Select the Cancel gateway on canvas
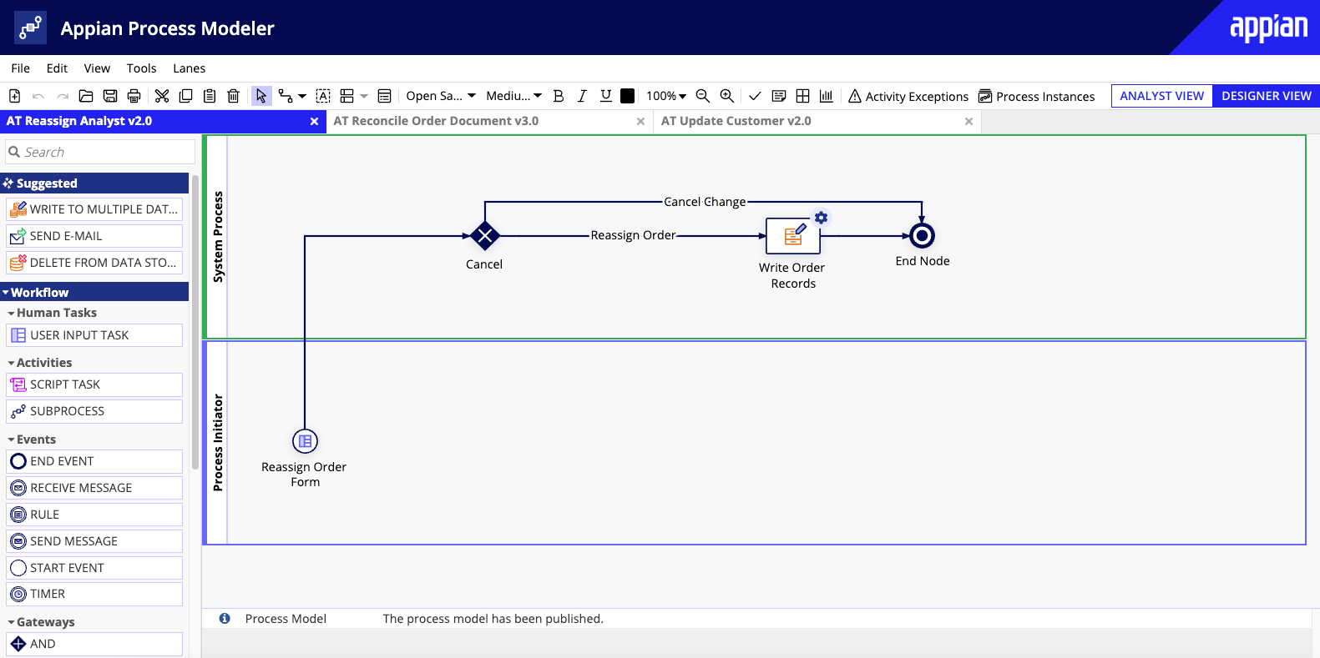This screenshot has height=658, width=1320. point(484,236)
